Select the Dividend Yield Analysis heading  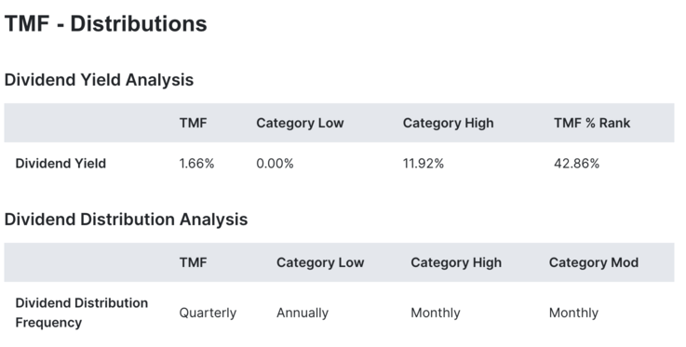click(x=99, y=80)
